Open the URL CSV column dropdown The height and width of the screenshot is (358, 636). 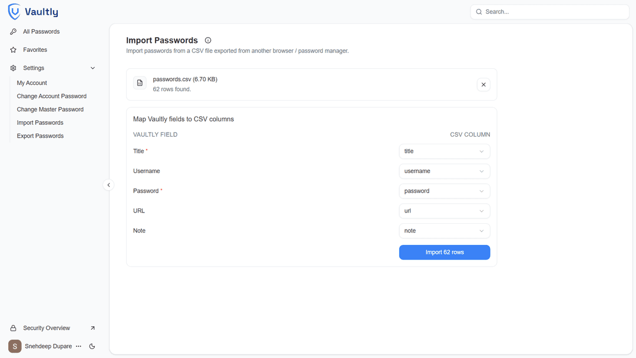(444, 211)
